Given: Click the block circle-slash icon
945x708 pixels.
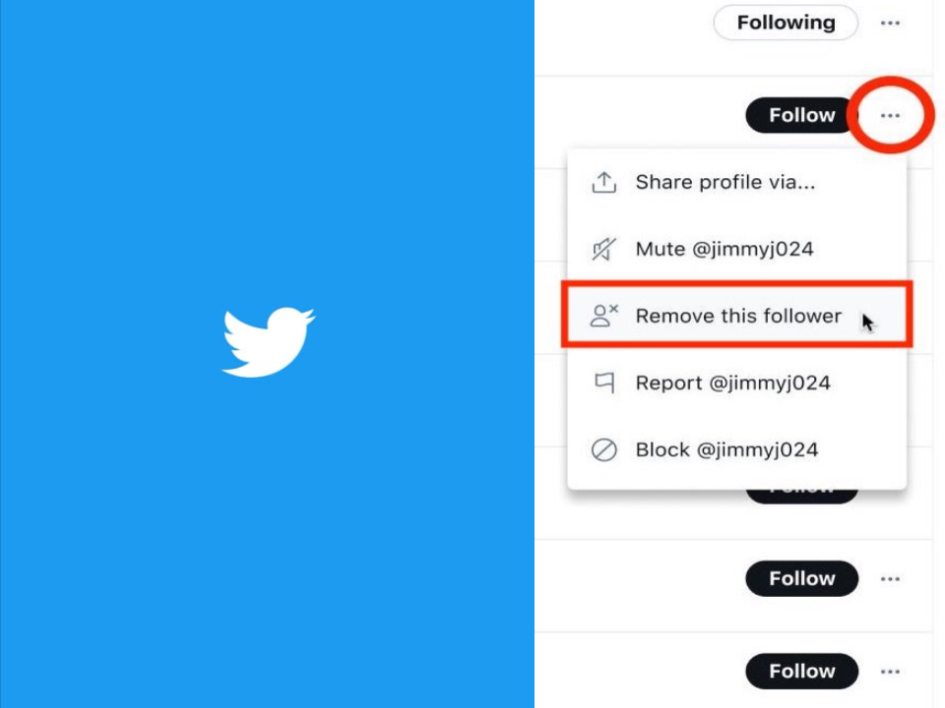Looking at the screenshot, I should coord(603,449).
